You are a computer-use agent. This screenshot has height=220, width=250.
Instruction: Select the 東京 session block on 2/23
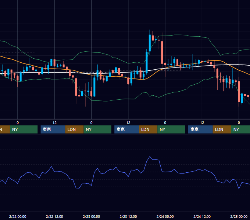coord(126,129)
